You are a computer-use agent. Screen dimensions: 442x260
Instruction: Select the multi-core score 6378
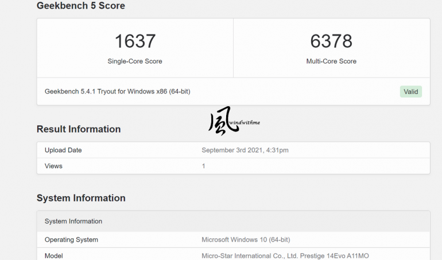[x=331, y=41]
